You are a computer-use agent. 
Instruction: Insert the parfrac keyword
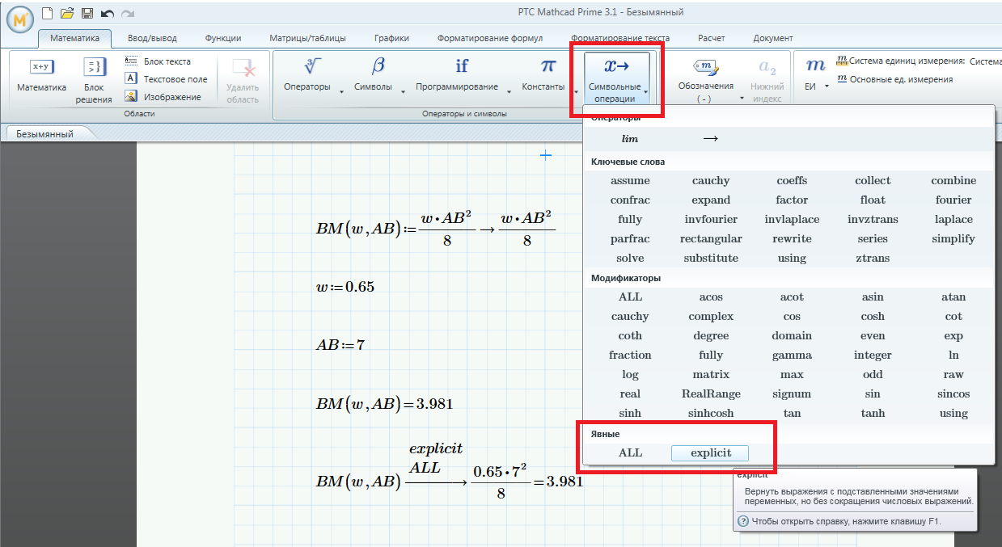pyautogui.click(x=630, y=238)
